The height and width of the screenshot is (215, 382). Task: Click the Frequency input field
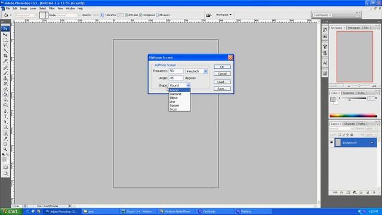point(176,71)
